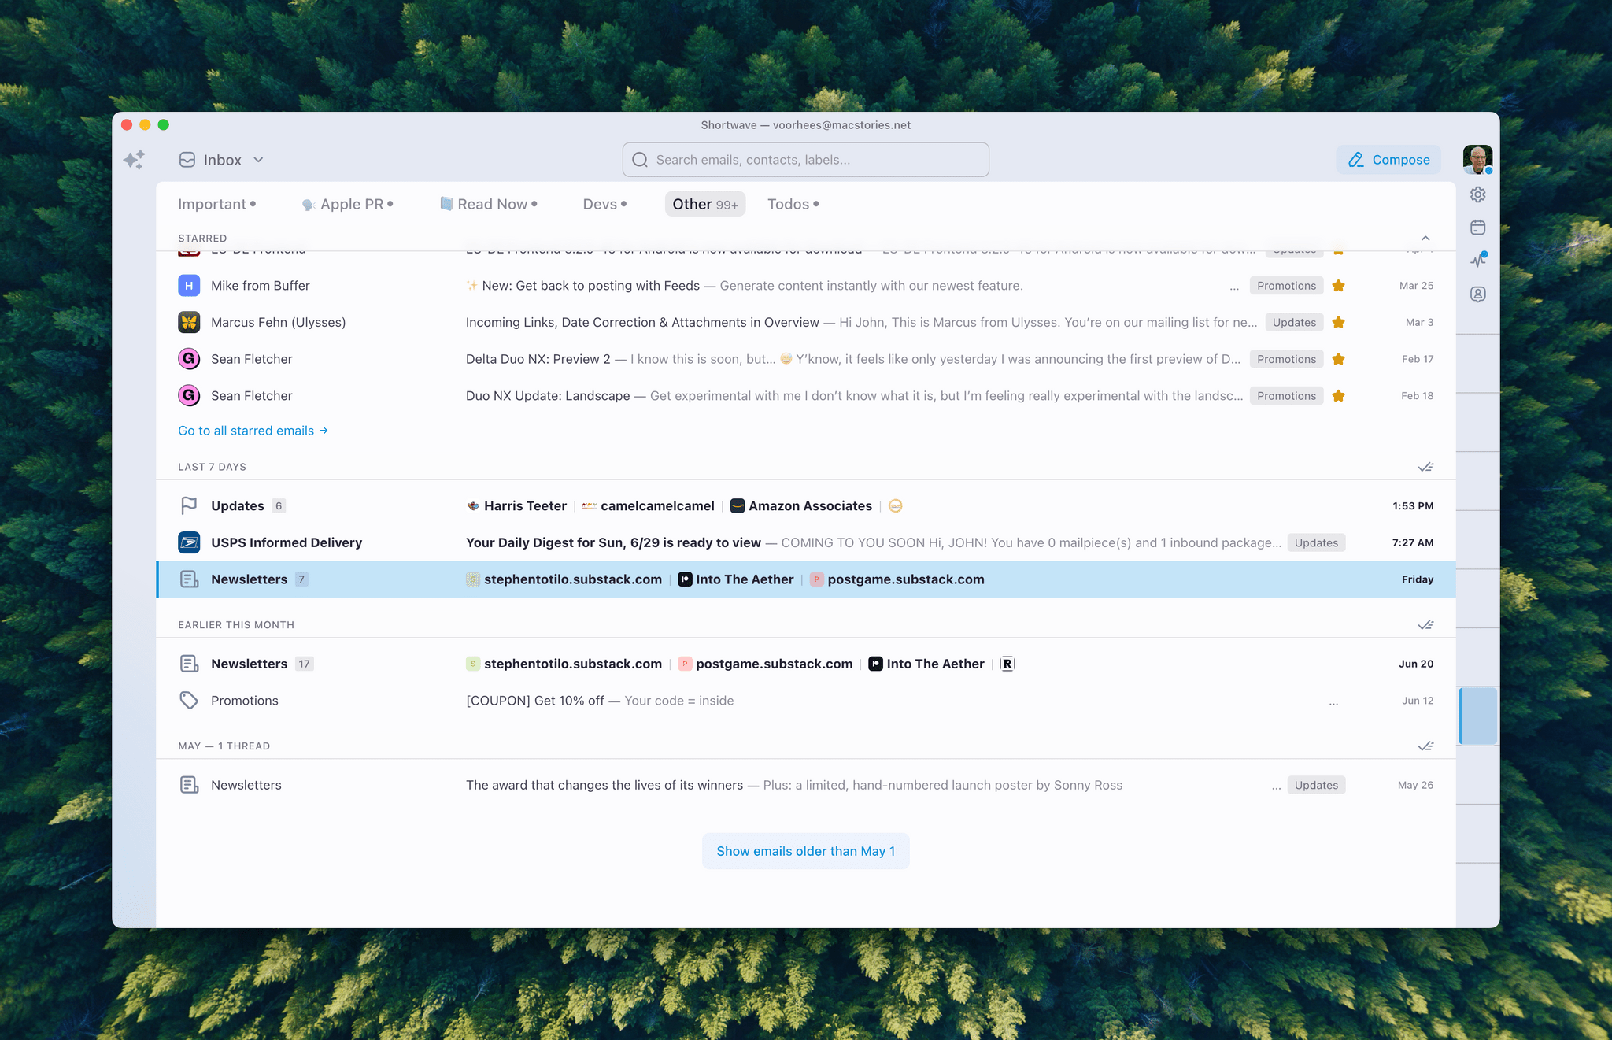Mark all Last 7 Days emails done
The width and height of the screenshot is (1612, 1040).
[1425, 467]
